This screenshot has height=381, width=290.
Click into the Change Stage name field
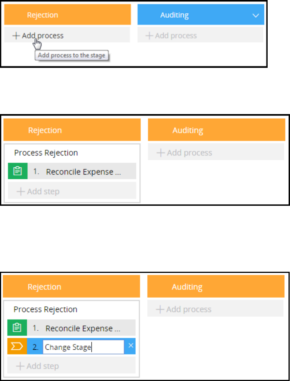coord(83,347)
